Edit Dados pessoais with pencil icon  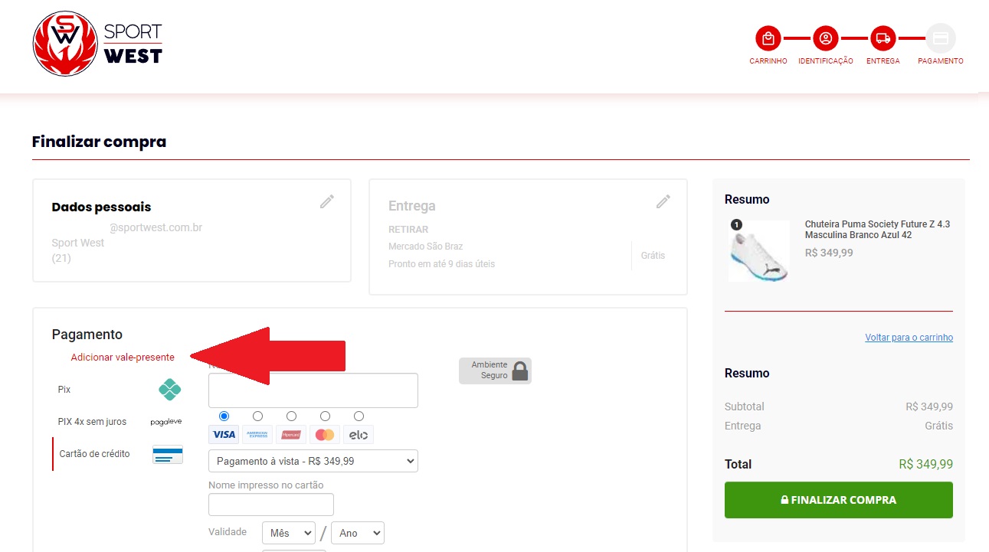(327, 201)
